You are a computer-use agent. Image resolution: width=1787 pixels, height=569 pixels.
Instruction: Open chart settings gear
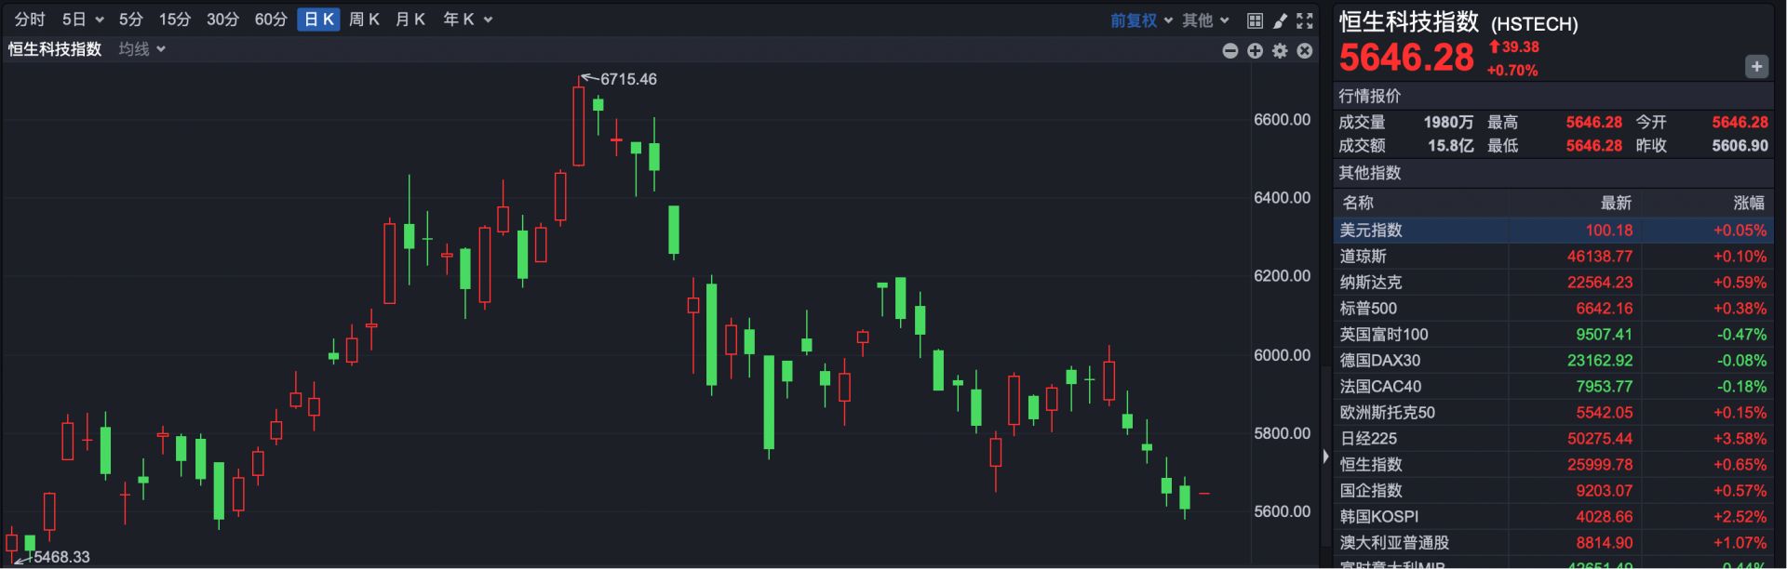1279,51
